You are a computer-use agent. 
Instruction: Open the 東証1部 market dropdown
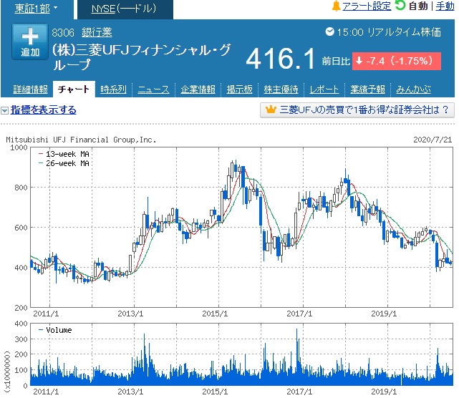[x=36, y=9]
